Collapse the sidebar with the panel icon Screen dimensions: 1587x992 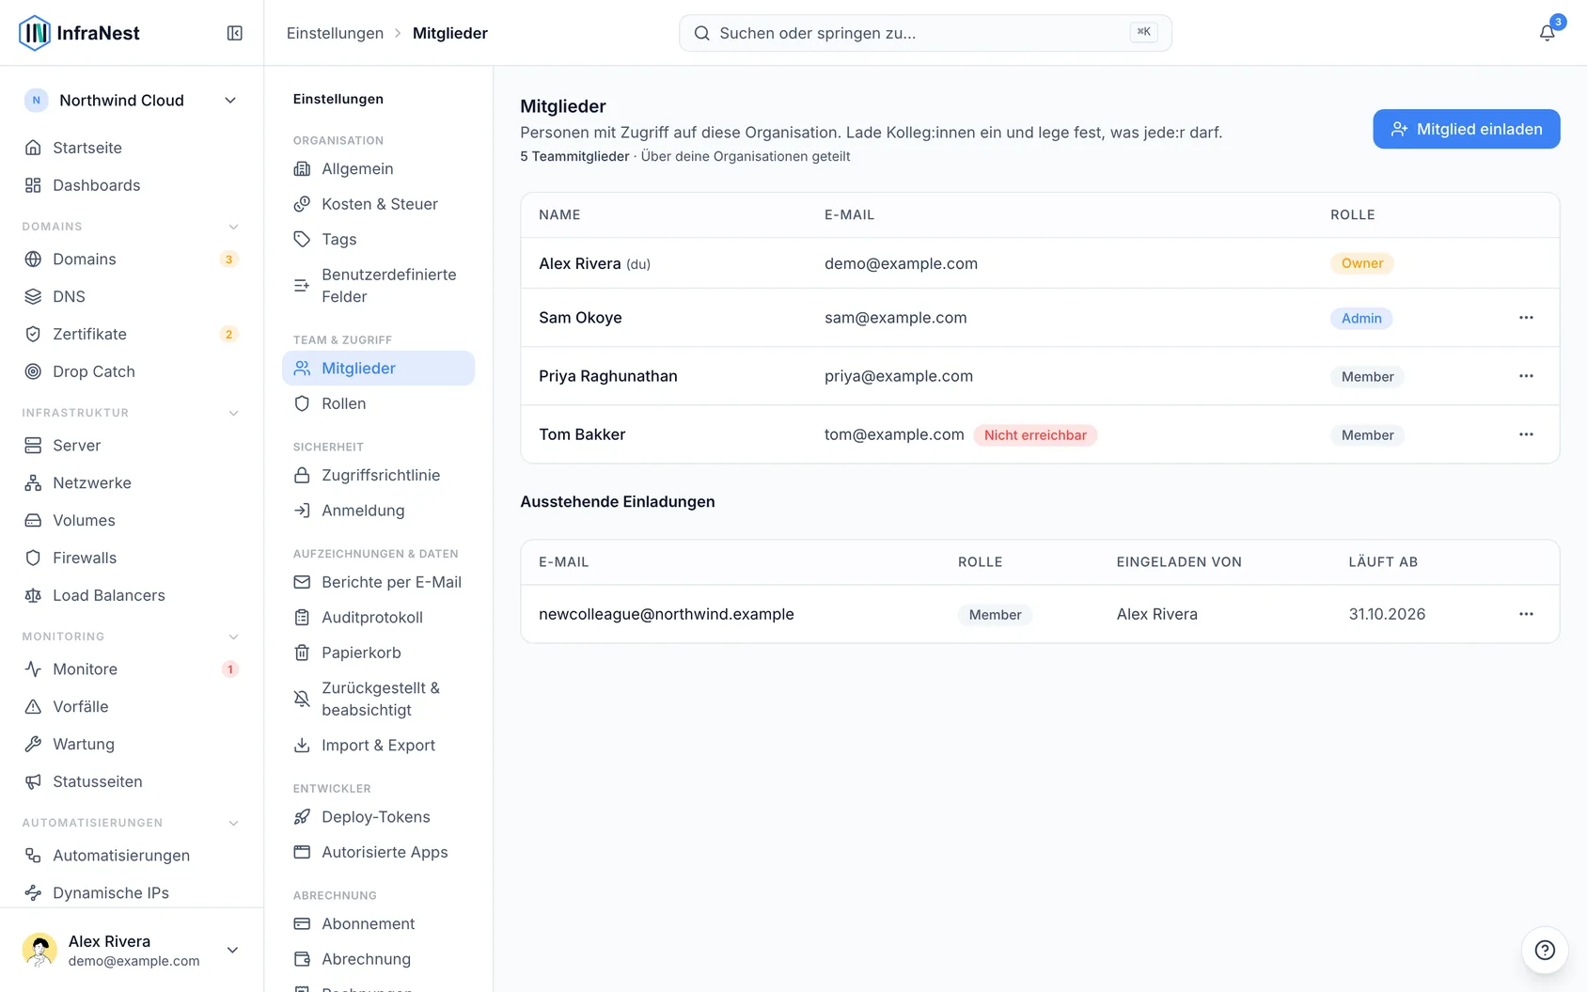[x=235, y=33]
